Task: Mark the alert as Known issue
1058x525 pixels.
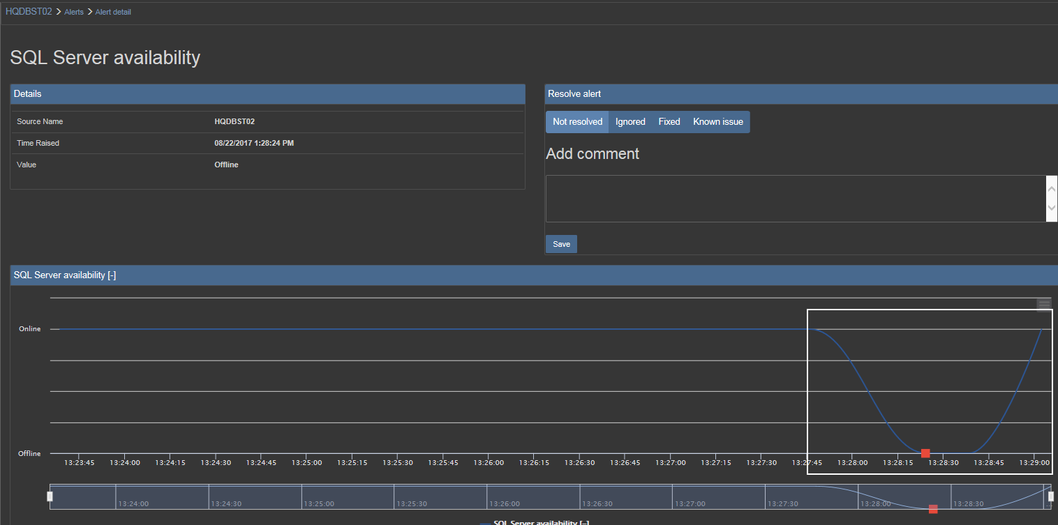Action: (717, 122)
